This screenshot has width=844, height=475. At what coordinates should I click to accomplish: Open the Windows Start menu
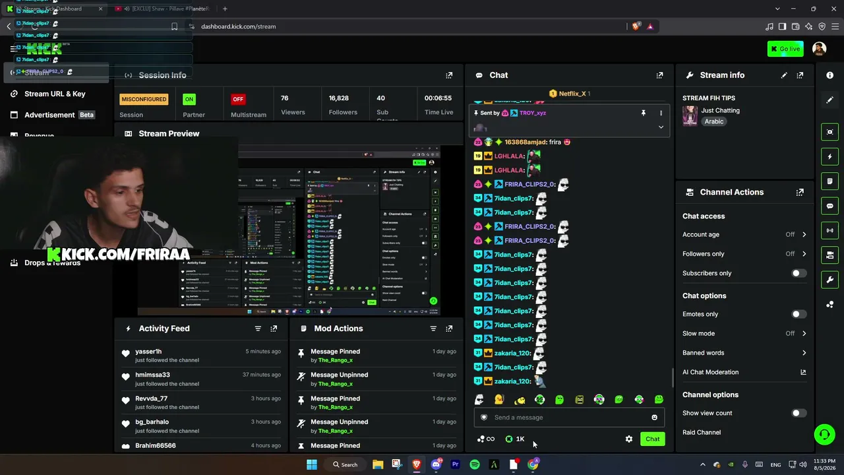[x=312, y=464]
